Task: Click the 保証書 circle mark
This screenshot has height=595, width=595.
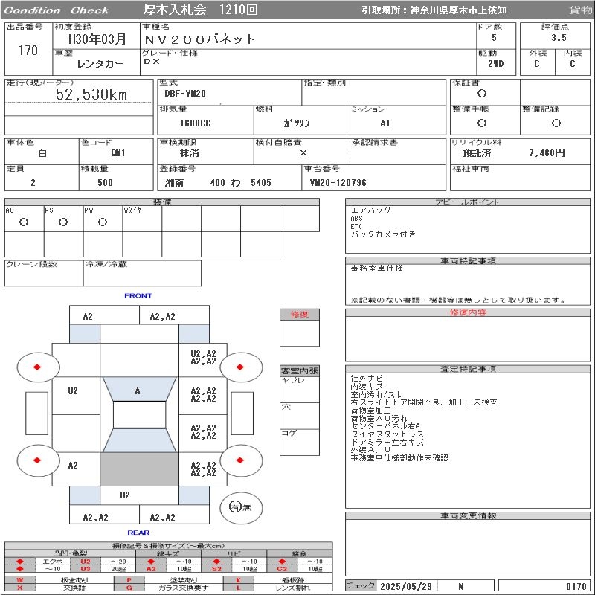Action: 482,94
